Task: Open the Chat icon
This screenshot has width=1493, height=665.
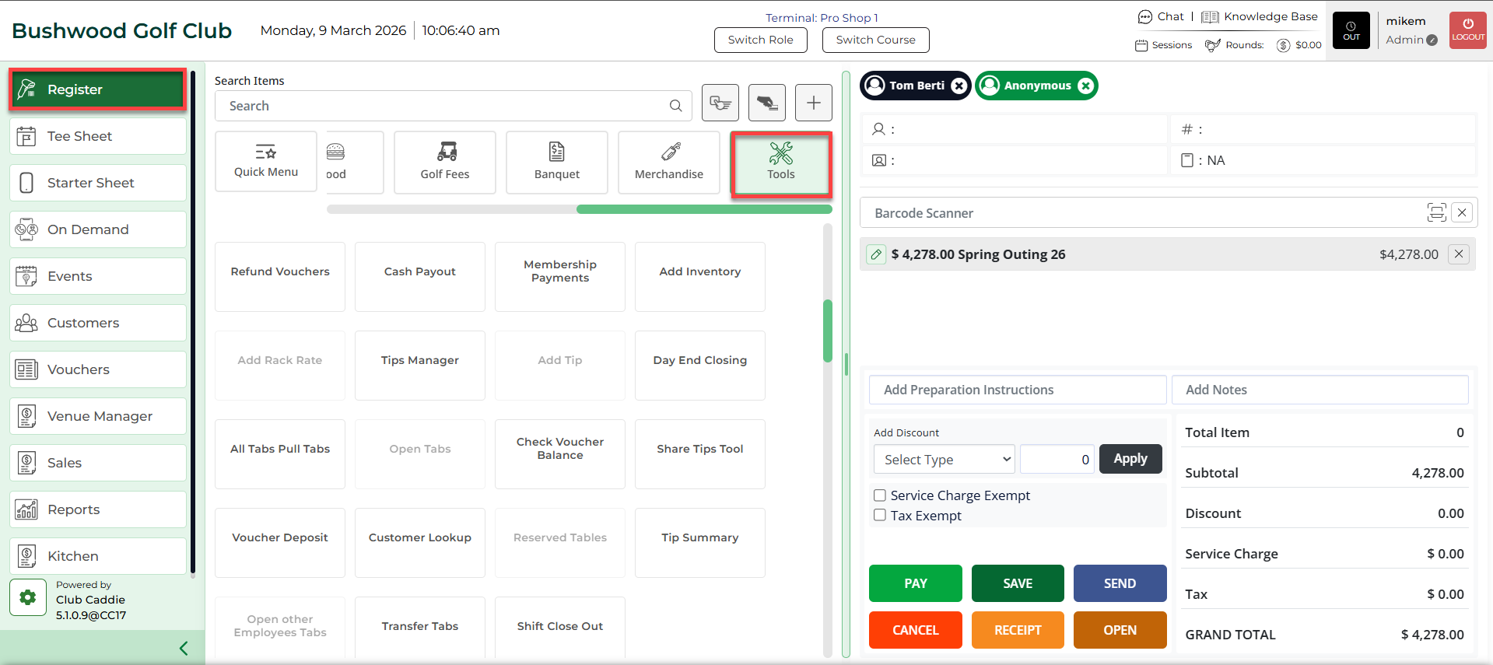Action: pos(1144,17)
